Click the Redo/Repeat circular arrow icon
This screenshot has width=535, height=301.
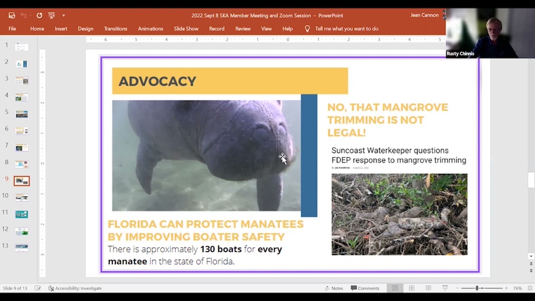[x=39, y=15]
